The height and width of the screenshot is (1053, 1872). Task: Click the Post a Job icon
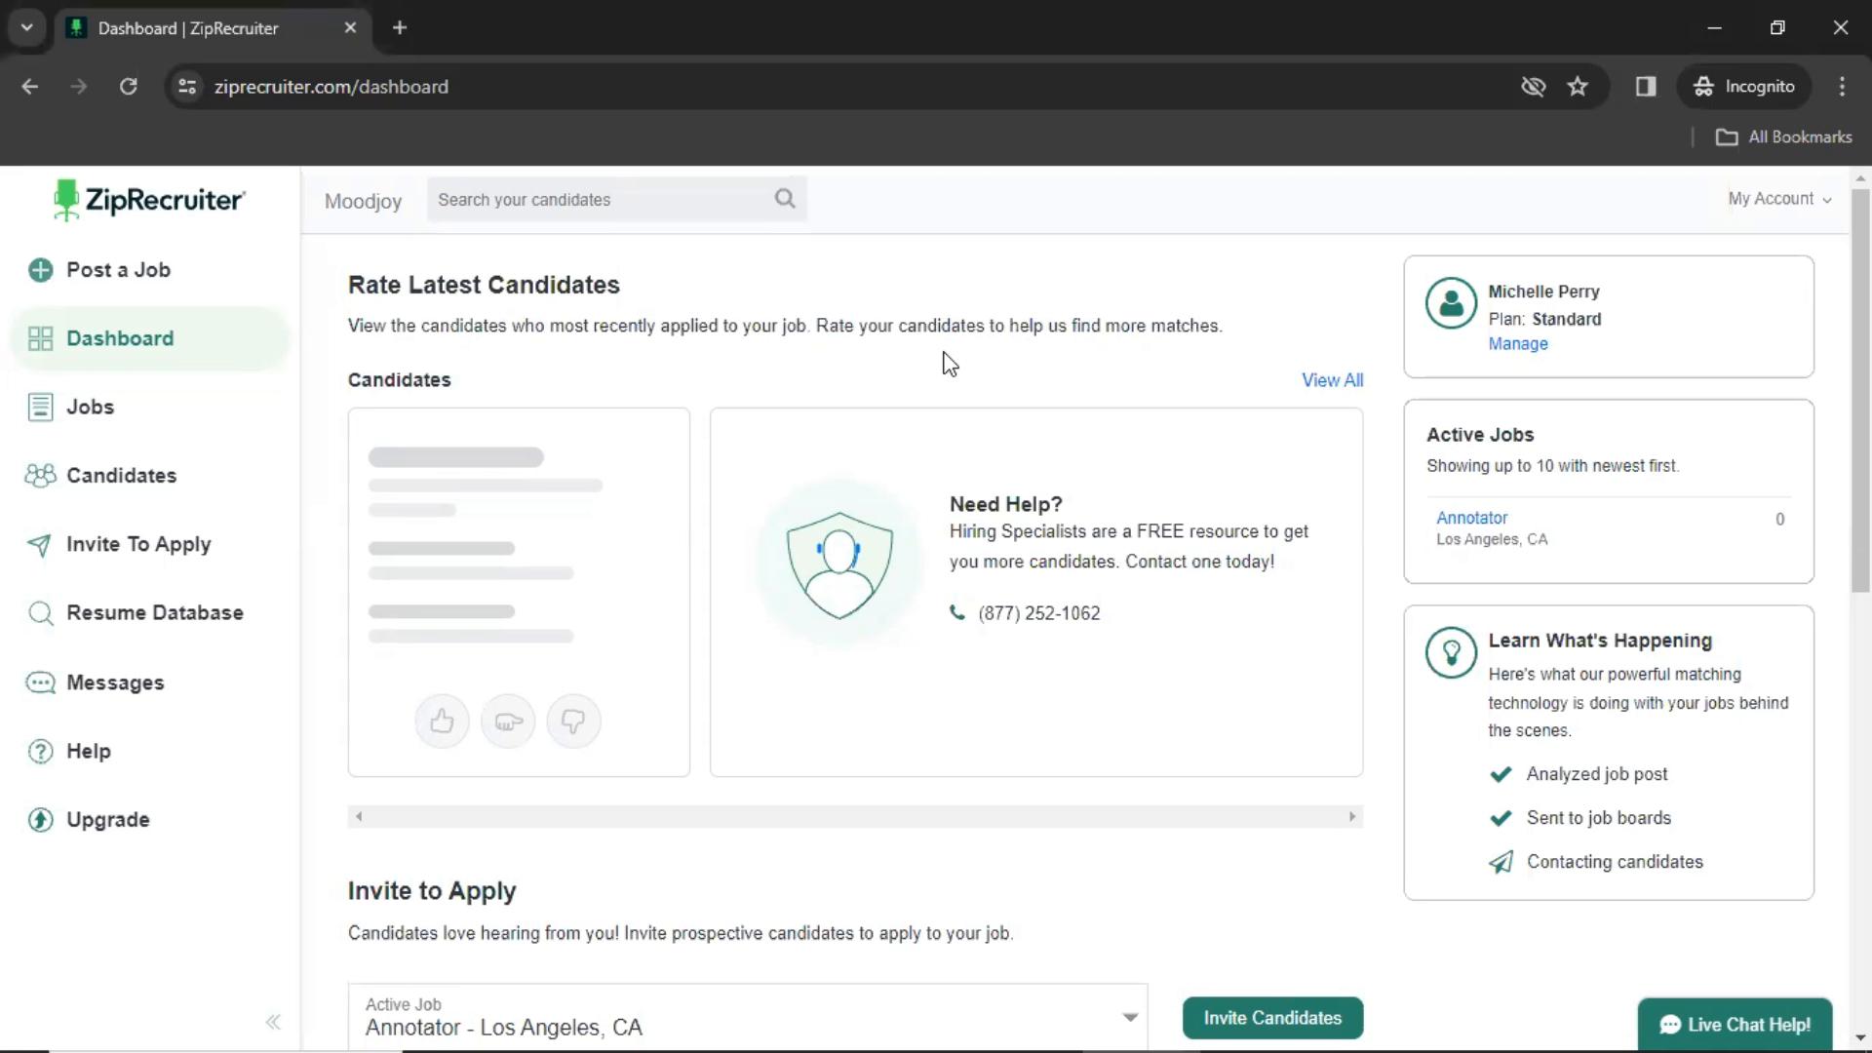click(40, 269)
